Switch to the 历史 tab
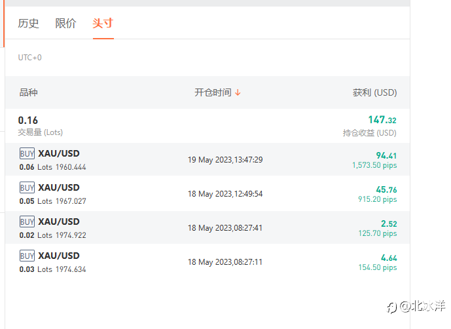This screenshot has height=329, width=451. pyautogui.click(x=29, y=24)
